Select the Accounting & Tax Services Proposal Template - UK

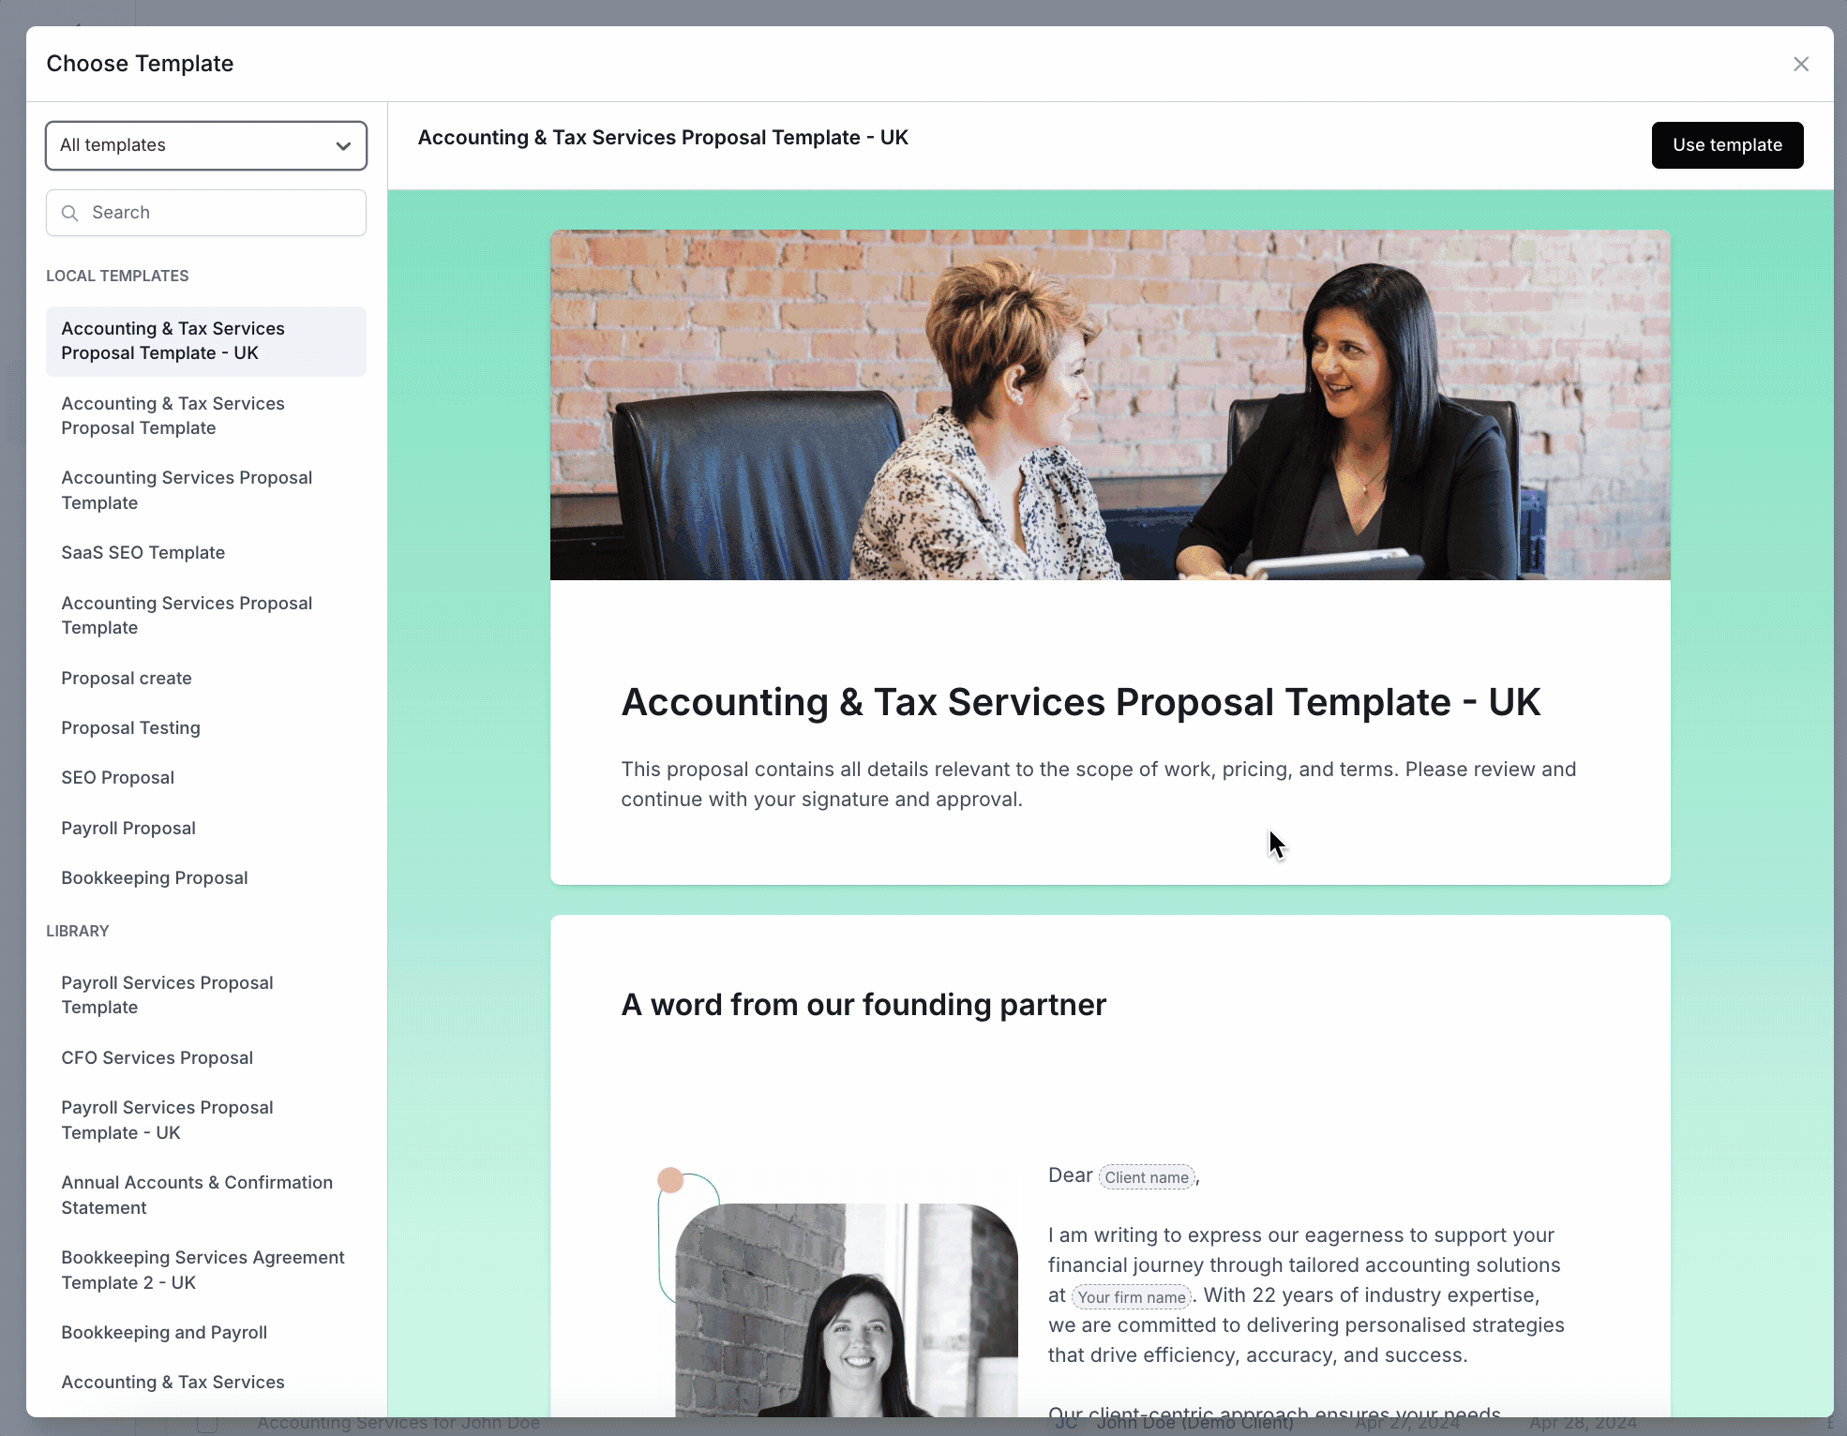[205, 340]
